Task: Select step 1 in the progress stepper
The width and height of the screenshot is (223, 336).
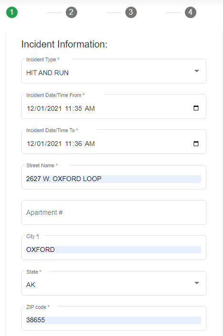Action: point(12,12)
